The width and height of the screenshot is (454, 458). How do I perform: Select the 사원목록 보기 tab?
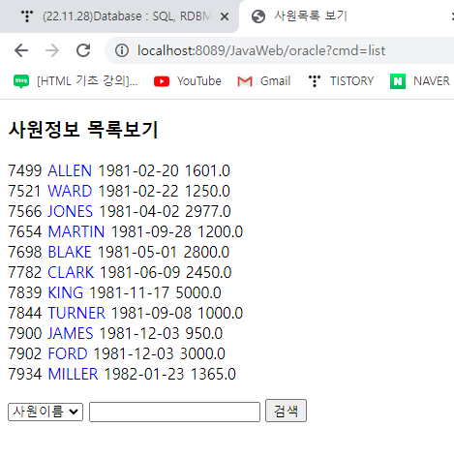311,15
